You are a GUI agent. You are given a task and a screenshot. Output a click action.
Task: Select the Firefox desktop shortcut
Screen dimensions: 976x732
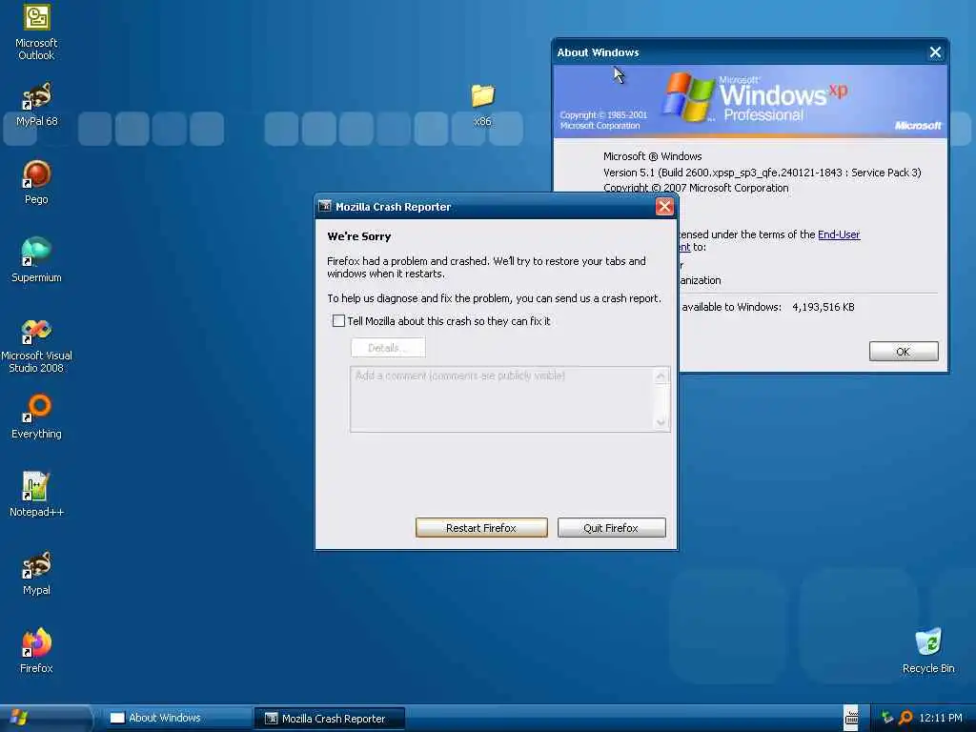tap(36, 651)
